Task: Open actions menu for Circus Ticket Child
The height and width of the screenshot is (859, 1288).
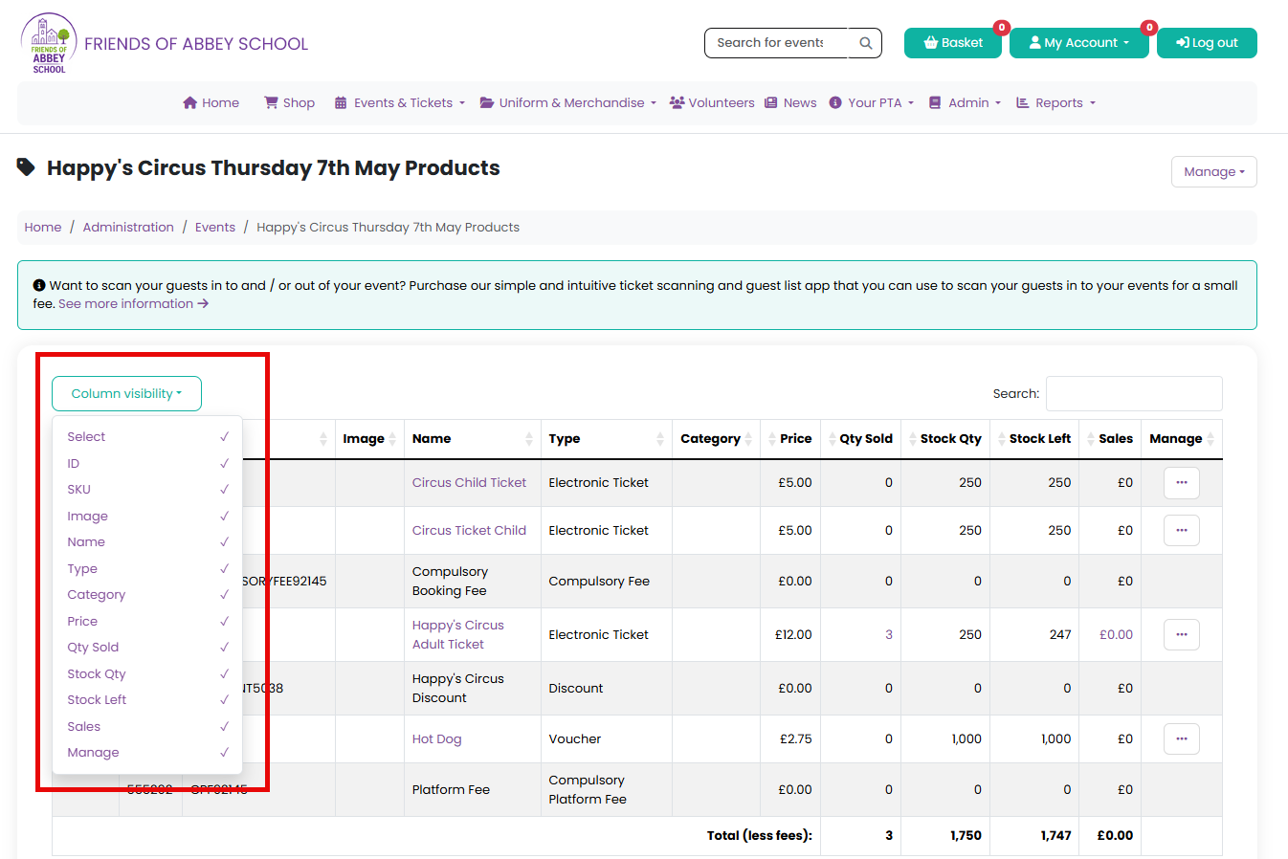Action: pos(1182,531)
